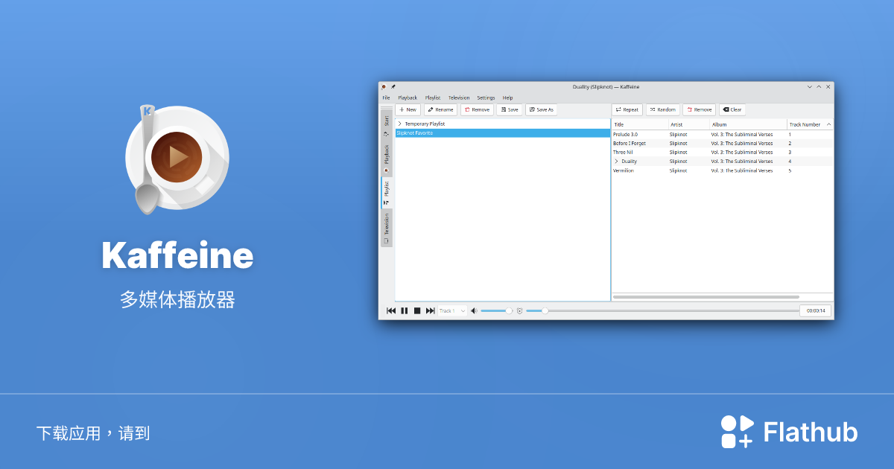Screen dimensions: 894x469
Task: Expand the Duality track row
Action: click(x=615, y=161)
